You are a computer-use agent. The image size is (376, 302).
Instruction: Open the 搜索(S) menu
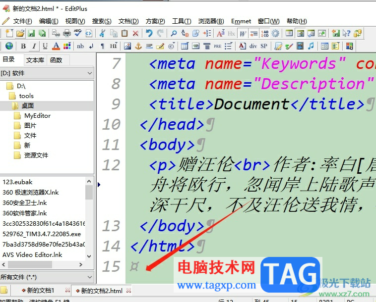coord(102,21)
